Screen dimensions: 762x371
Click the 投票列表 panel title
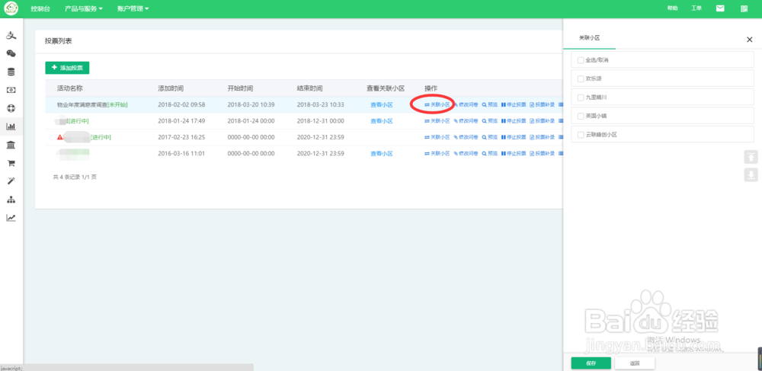59,42
